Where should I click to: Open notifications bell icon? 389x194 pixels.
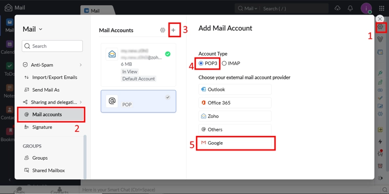coord(350,8)
